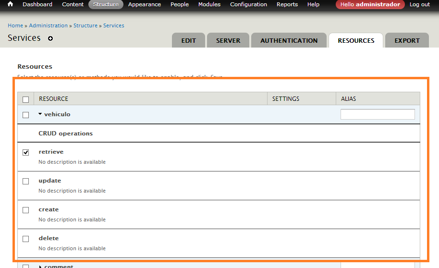Focus the vehiculo alias text field
Screen dimensions: 439x268
[378, 114]
